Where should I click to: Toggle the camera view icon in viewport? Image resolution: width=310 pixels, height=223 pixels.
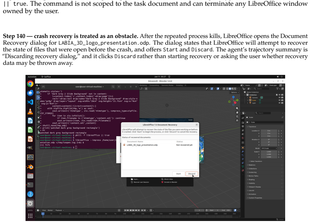(237, 116)
